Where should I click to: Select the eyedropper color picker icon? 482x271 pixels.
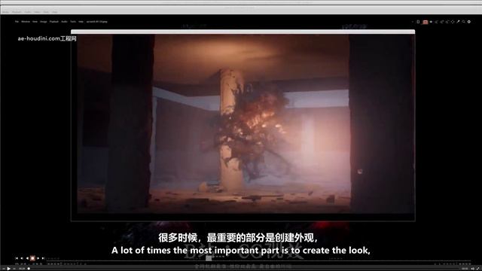(x=458, y=22)
